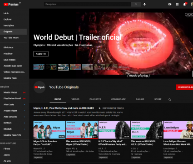Open Assistir mais tarde list
Screen dimensions: 193x164
tap(13, 66)
